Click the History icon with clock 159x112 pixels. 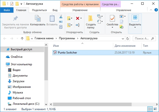[122, 27]
